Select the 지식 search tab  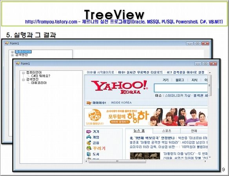(x=194, y=80)
